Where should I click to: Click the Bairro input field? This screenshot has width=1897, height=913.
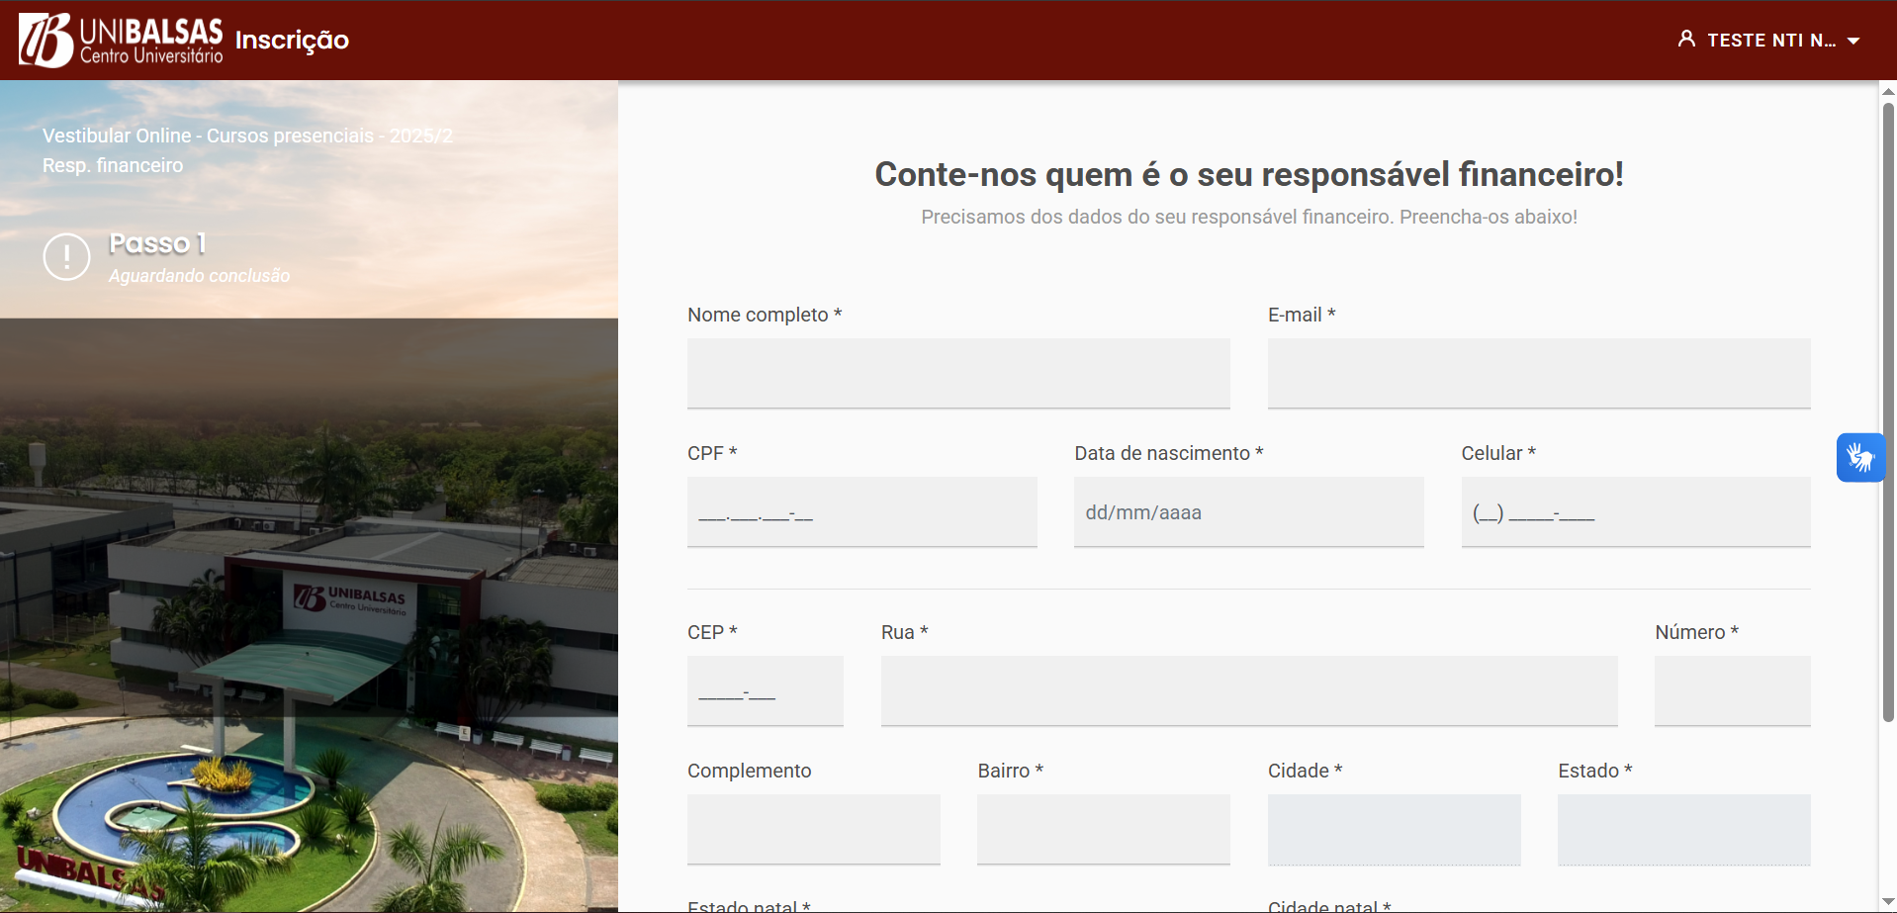click(x=1103, y=829)
